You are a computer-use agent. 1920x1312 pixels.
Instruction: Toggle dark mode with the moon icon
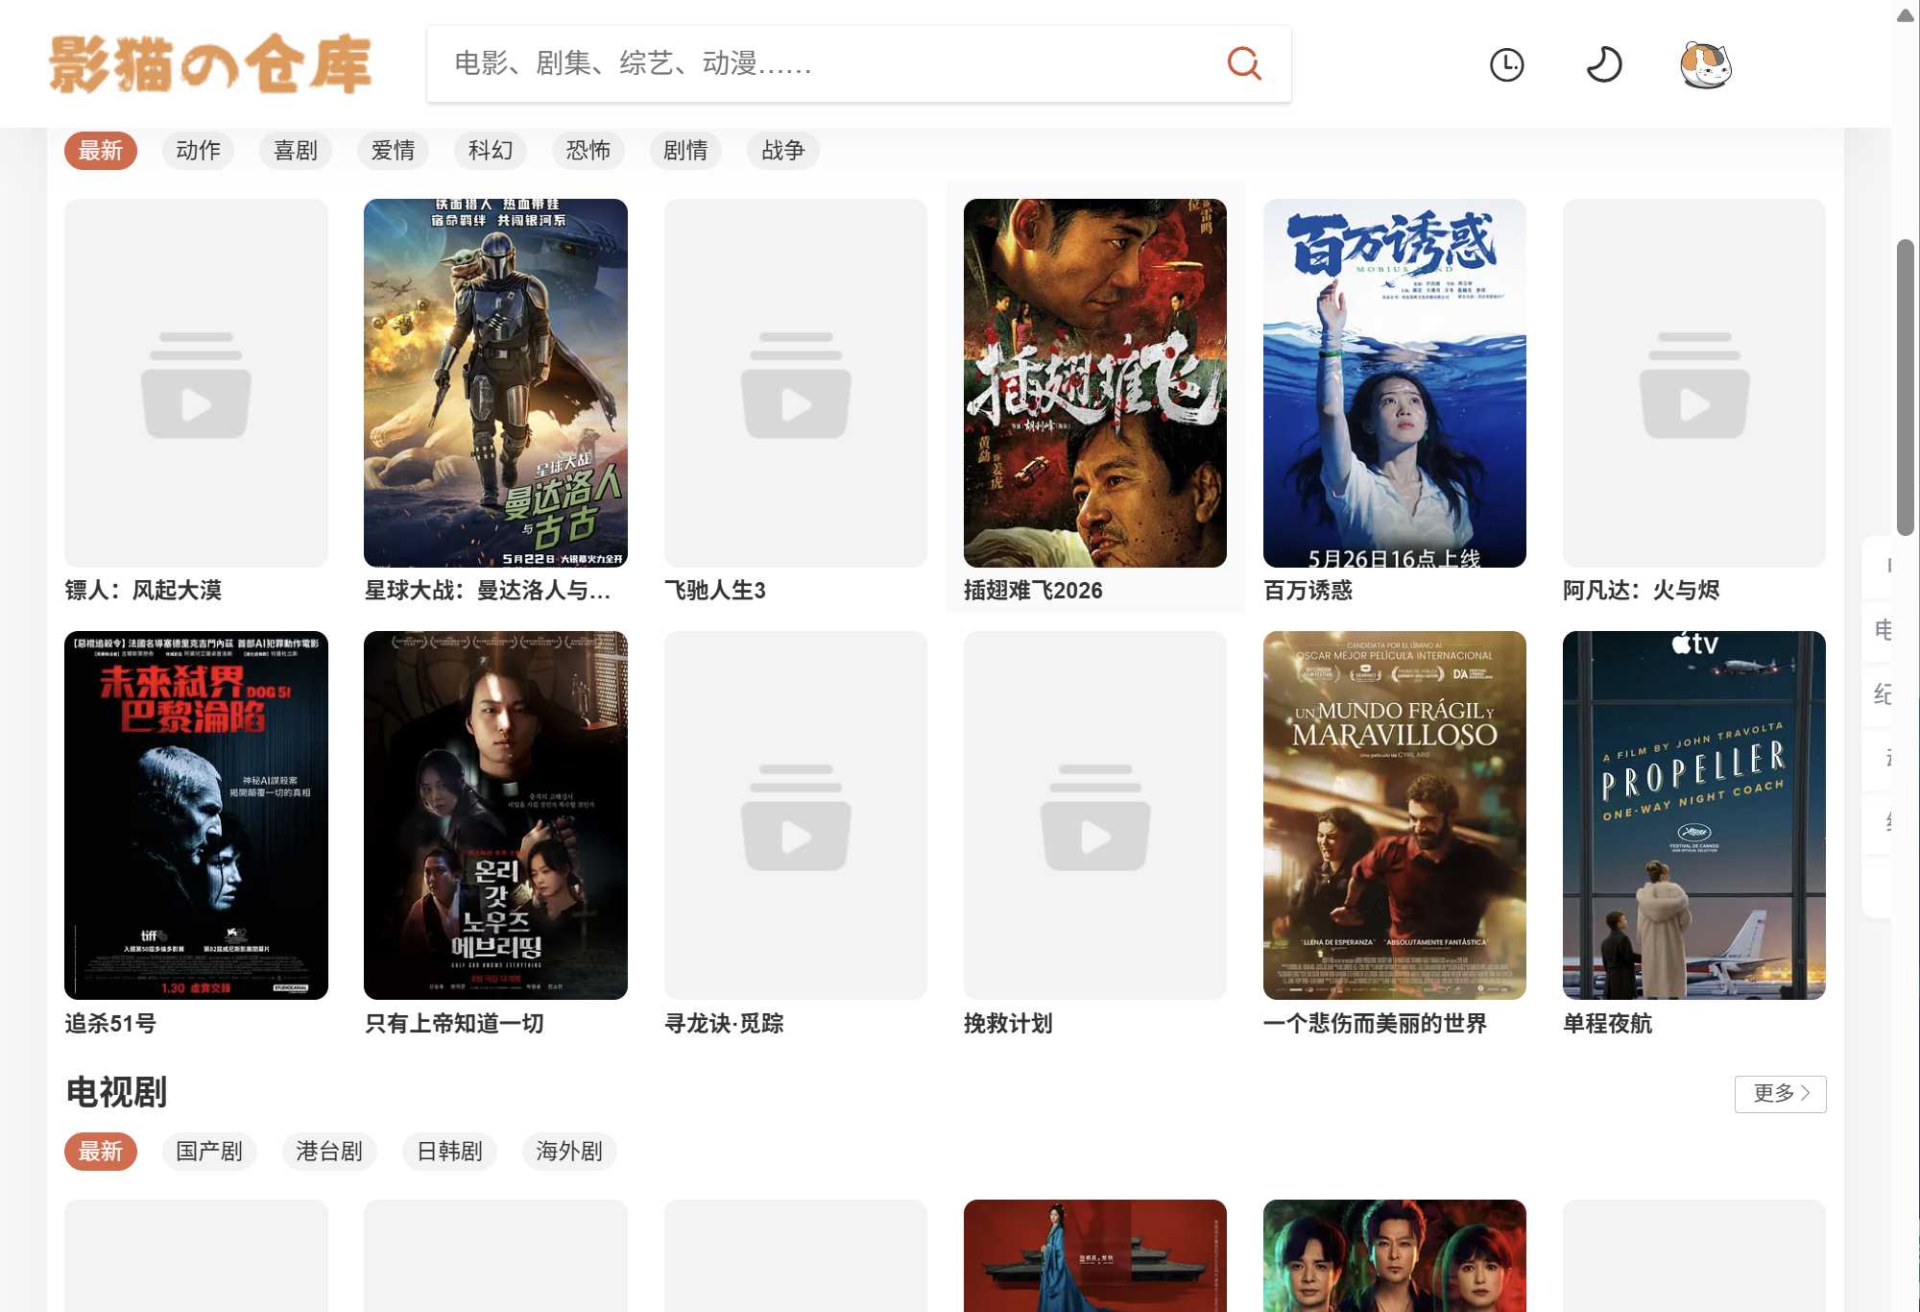(x=1603, y=64)
